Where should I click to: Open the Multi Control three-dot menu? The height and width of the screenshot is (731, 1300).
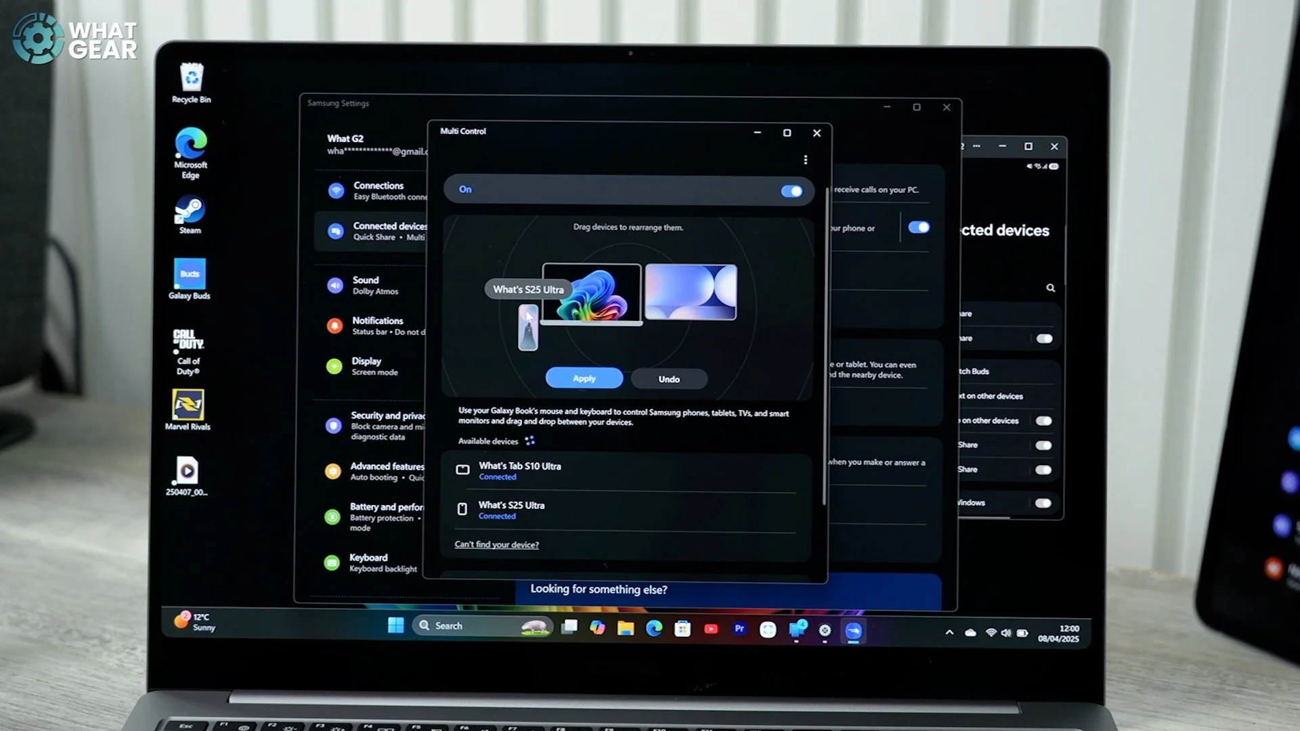coord(805,160)
